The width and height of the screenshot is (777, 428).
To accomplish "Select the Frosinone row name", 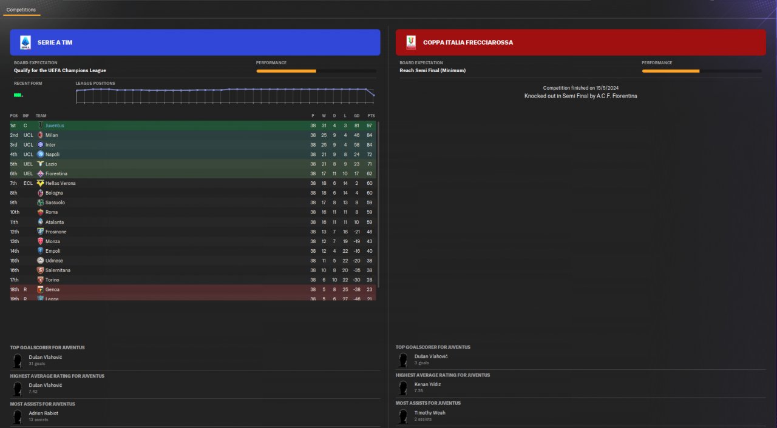I will pos(56,232).
